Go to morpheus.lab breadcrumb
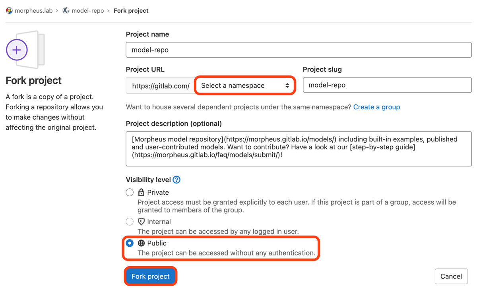The width and height of the screenshot is (477, 288). pyautogui.click(x=33, y=11)
